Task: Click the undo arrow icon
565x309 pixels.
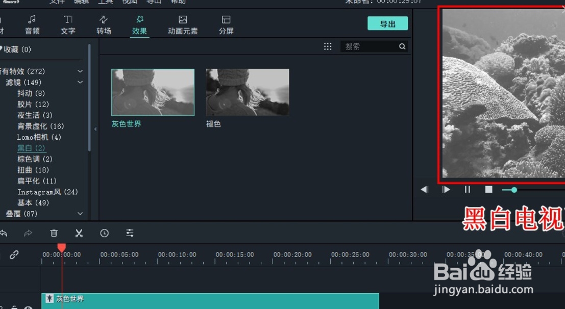Action: coord(4,234)
